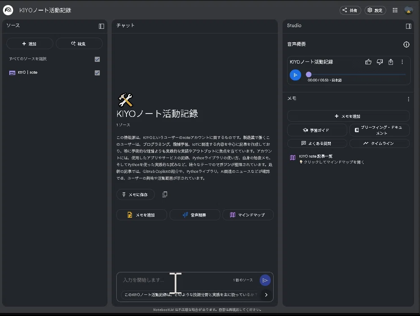The width and height of the screenshot is (420, 316).
Task: Show next suggested question chevron
Action: 266,295
